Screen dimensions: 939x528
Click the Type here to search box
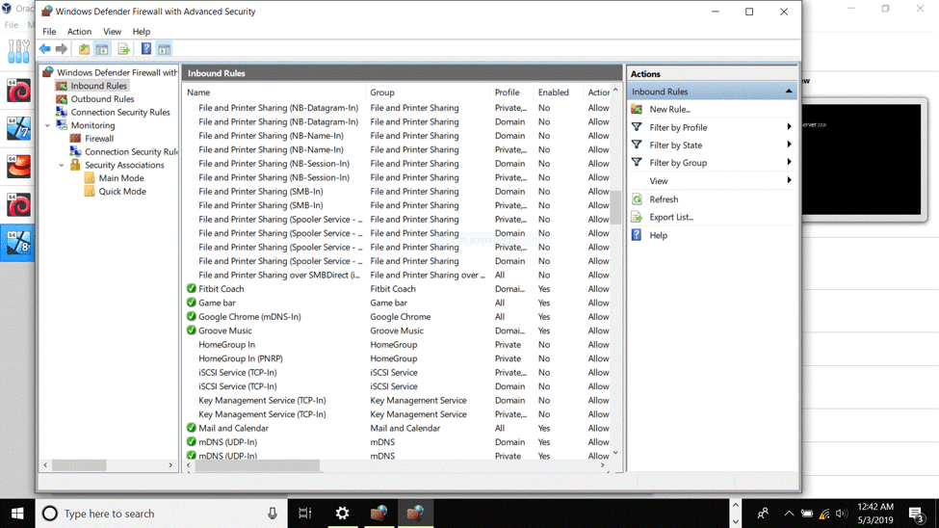click(161, 513)
